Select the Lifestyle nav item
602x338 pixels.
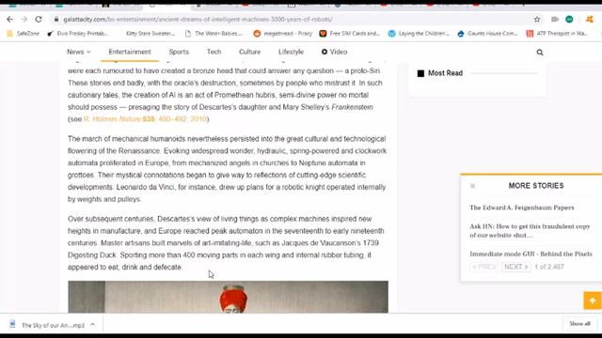[291, 52]
